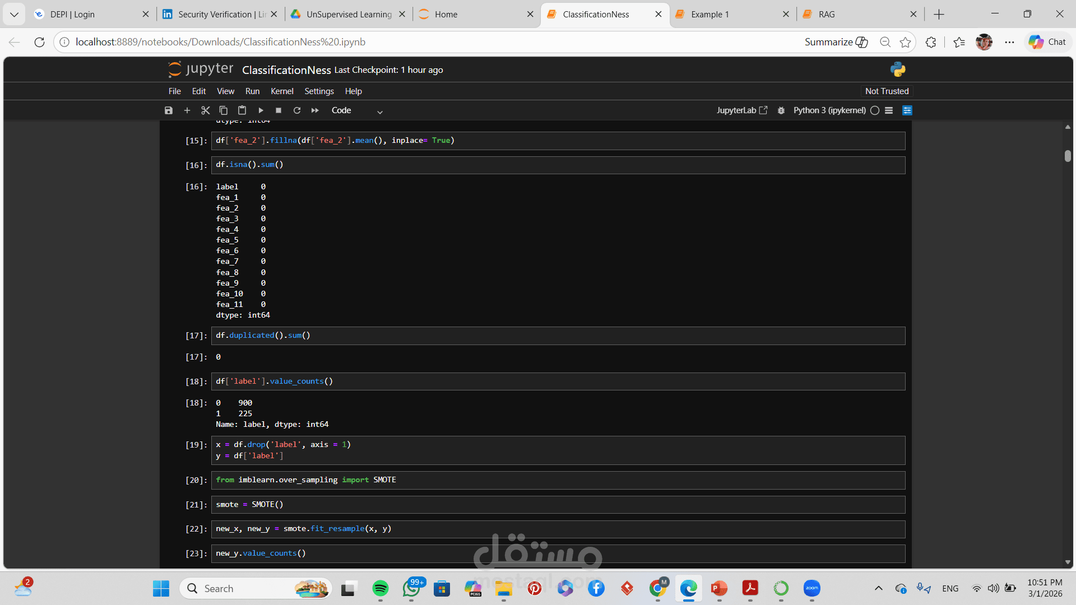Open the Kernel menu

click(x=281, y=91)
